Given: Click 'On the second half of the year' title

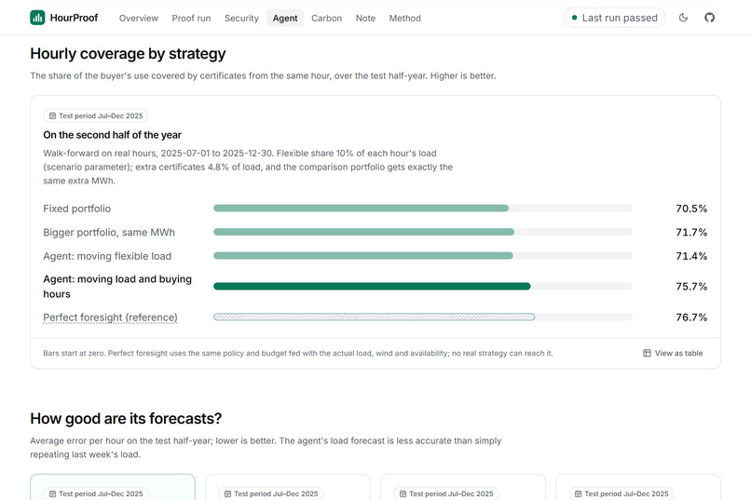Looking at the screenshot, I should (x=112, y=135).
